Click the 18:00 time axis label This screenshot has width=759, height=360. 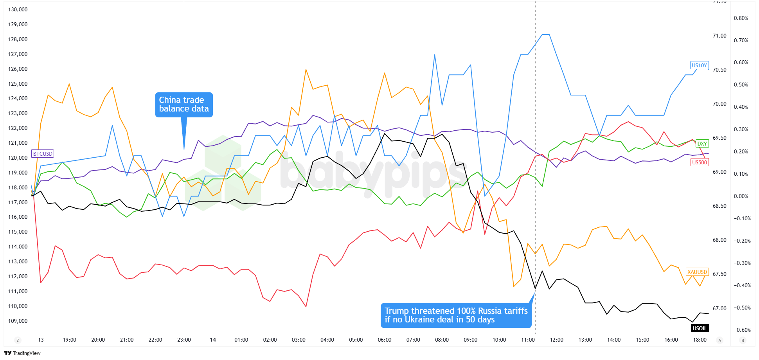(700, 340)
